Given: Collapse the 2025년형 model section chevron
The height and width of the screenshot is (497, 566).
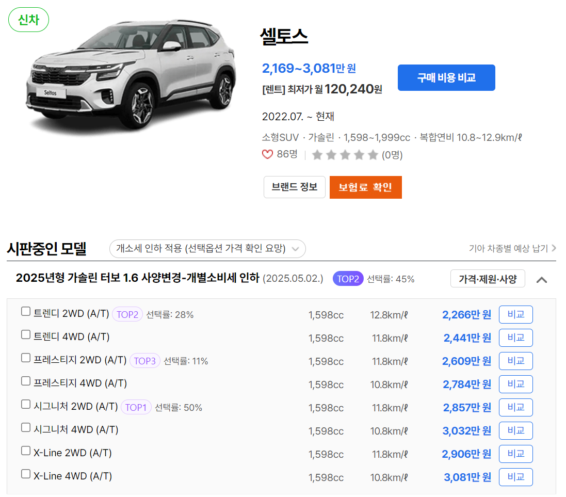Looking at the screenshot, I should click(x=541, y=280).
